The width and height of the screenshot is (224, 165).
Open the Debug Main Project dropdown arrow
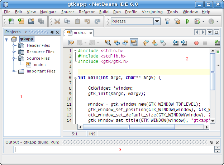203,21
